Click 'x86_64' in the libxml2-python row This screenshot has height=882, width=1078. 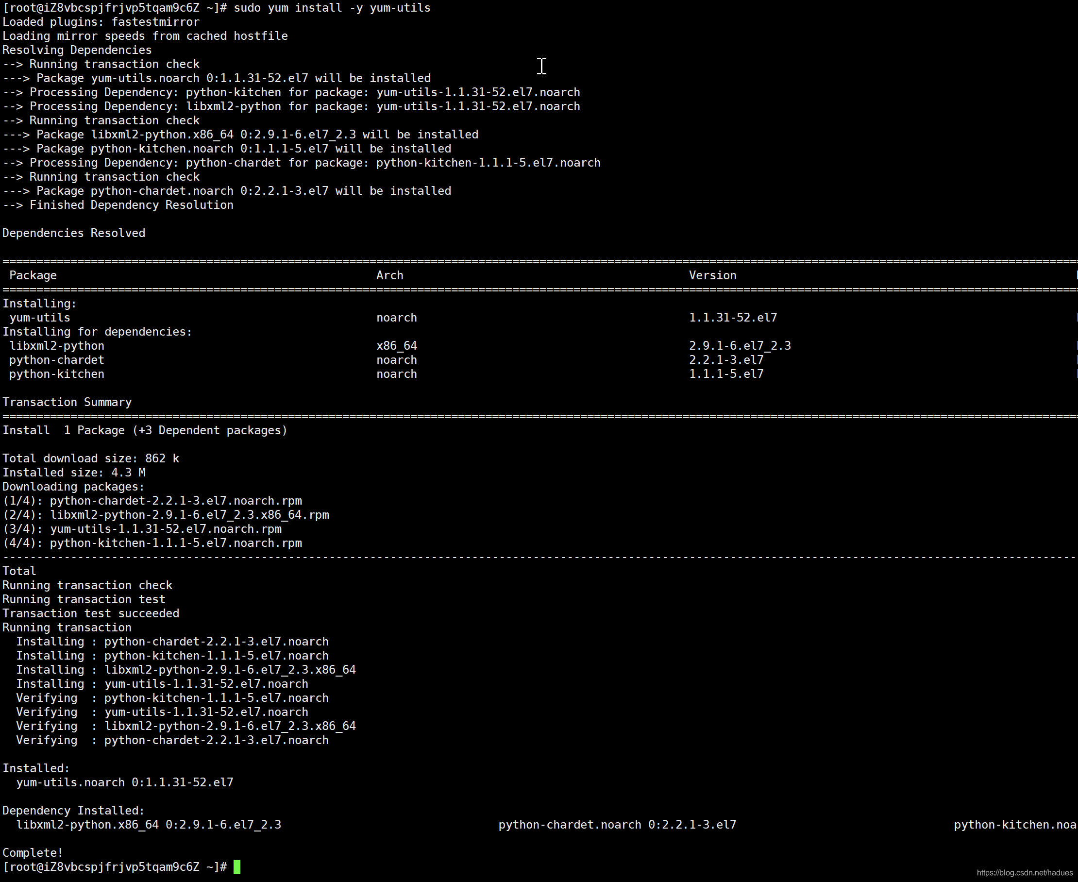point(397,346)
